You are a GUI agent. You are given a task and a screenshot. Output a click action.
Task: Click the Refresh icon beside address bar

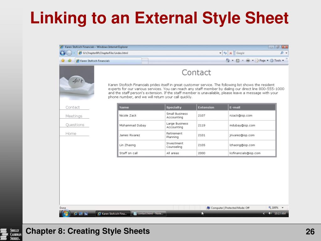225,53
